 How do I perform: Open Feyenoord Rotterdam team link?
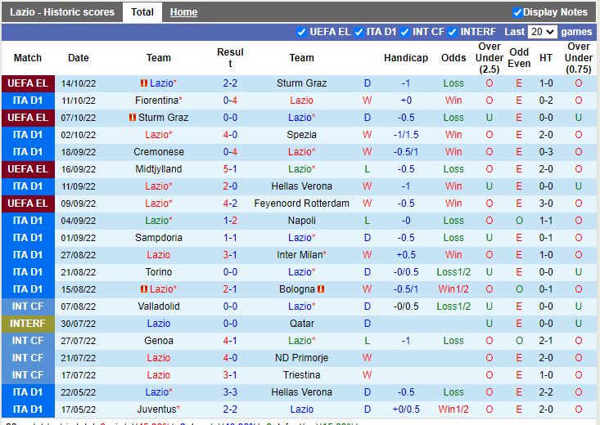point(301,204)
